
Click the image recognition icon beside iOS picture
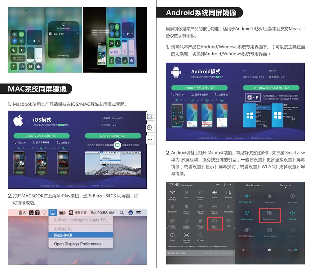[150, 117]
